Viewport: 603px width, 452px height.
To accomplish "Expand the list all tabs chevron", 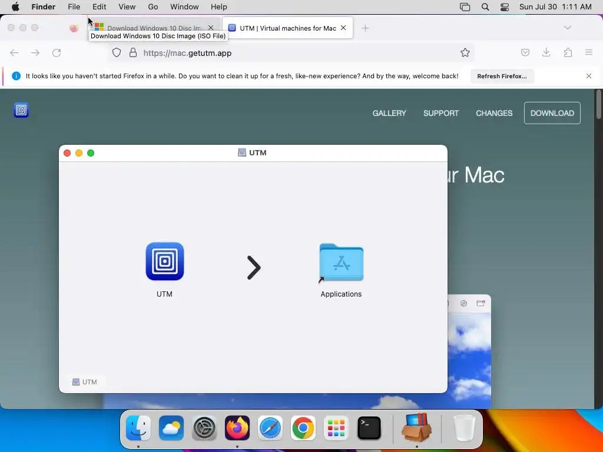I will click(568, 28).
